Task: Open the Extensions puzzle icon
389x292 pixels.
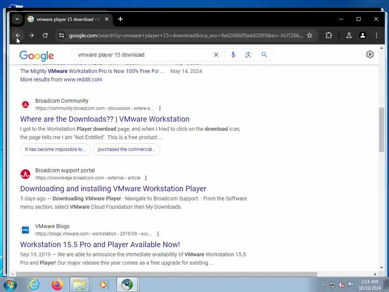Action: (x=329, y=35)
